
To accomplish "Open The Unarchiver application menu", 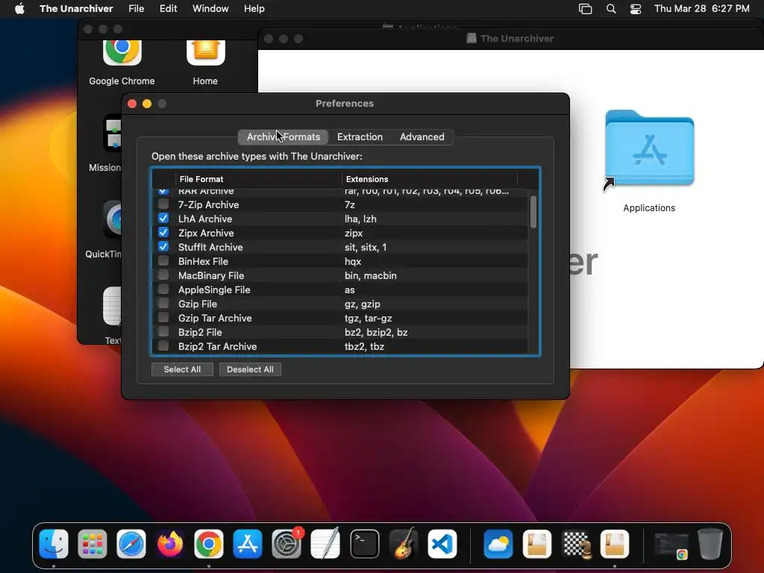I will click(x=76, y=9).
